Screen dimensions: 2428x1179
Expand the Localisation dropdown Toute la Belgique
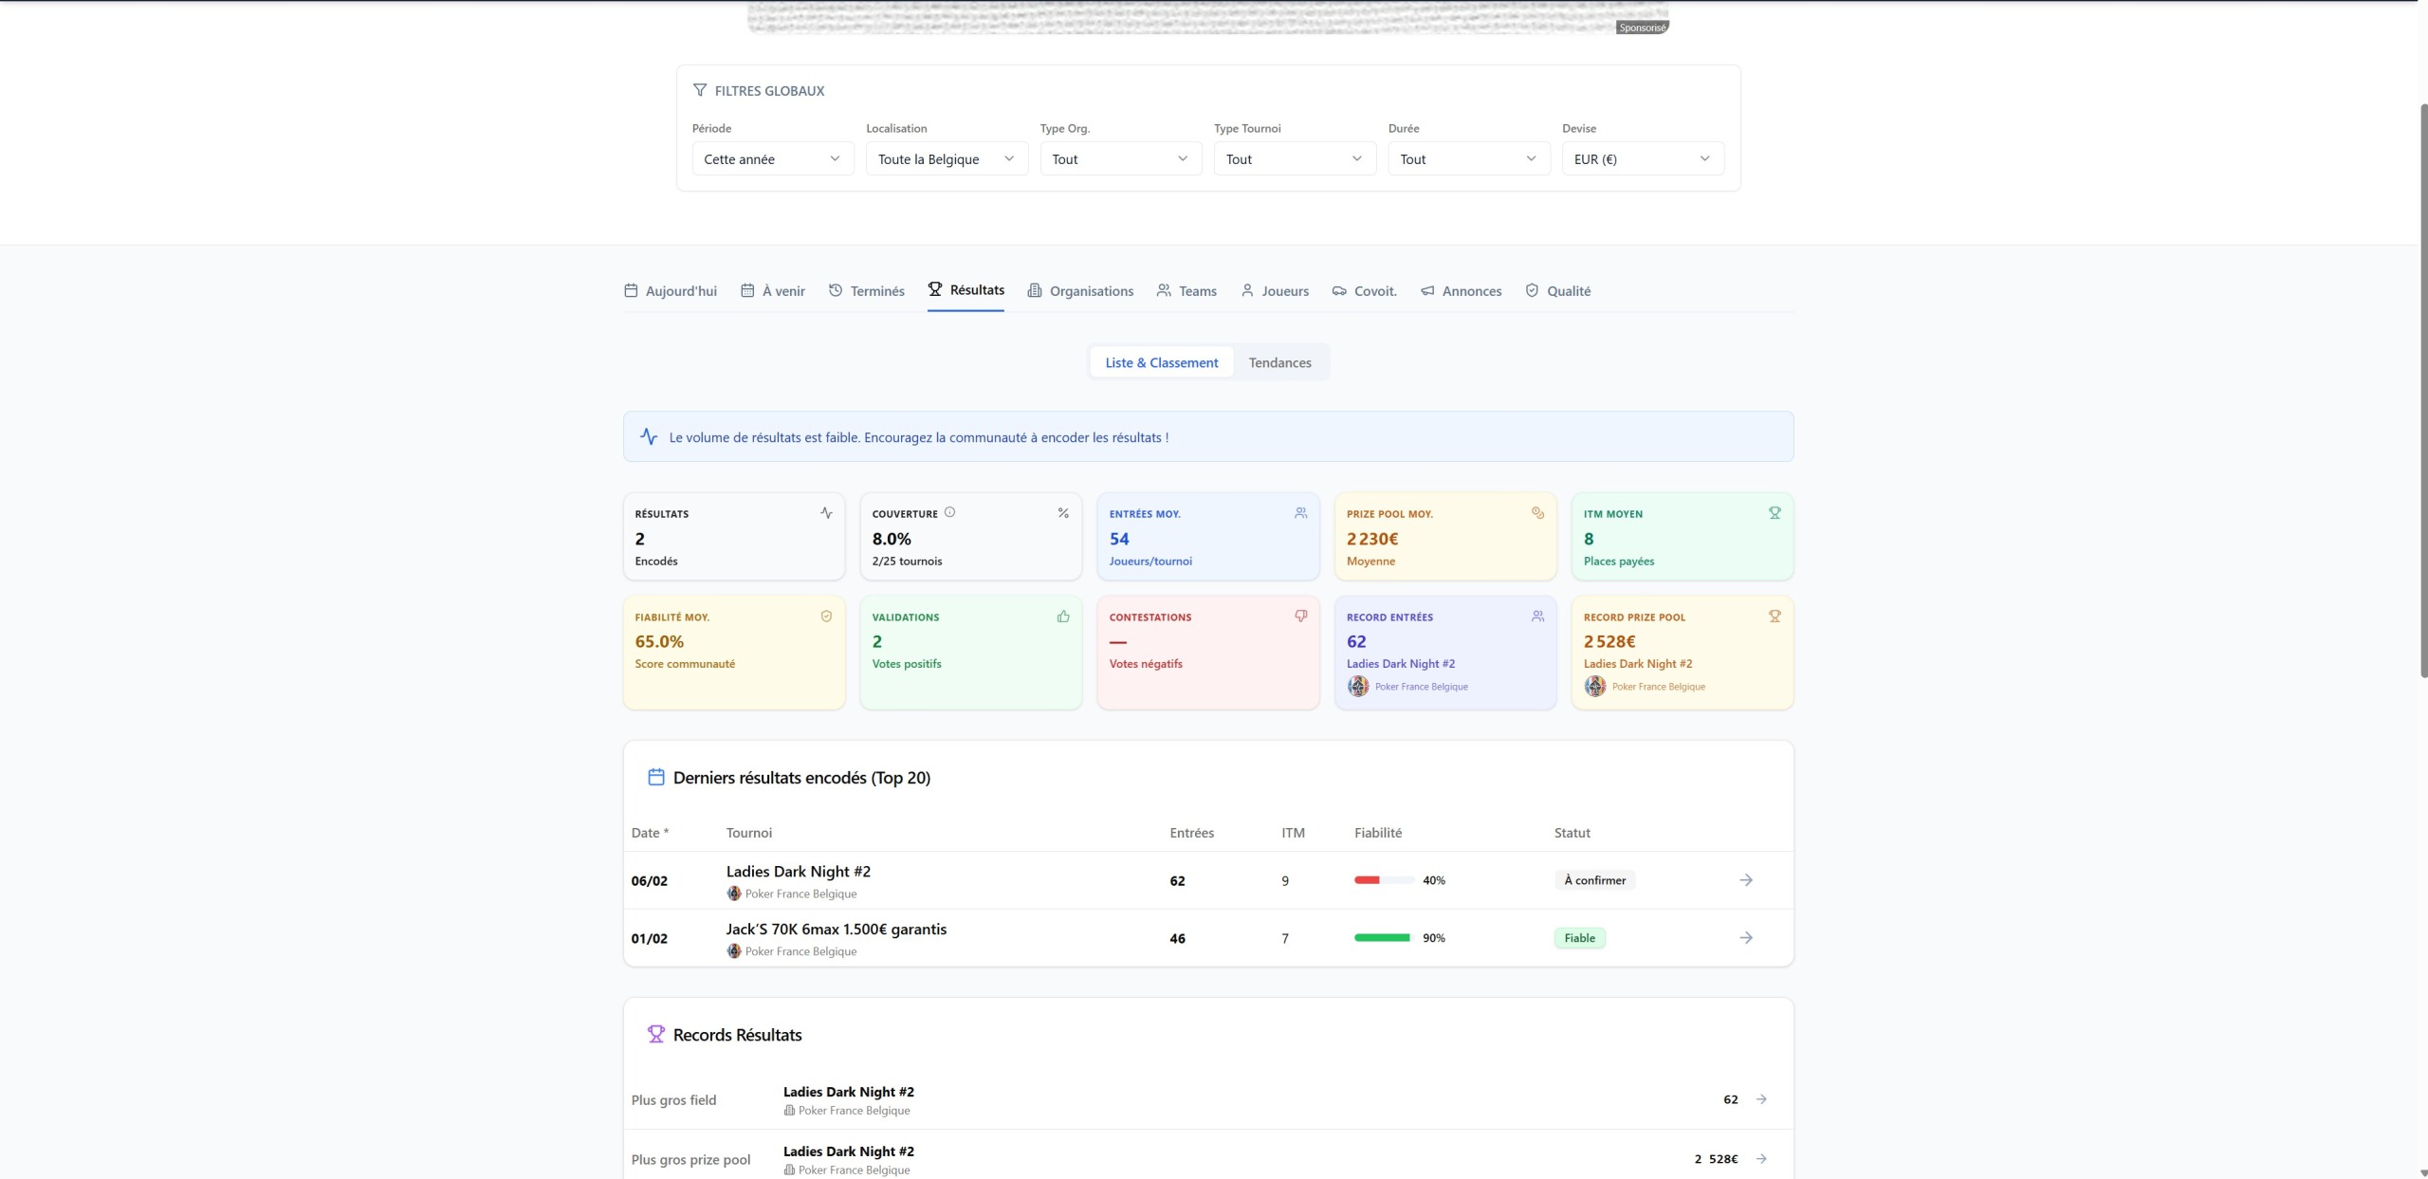pyautogui.click(x=946, y=159)
